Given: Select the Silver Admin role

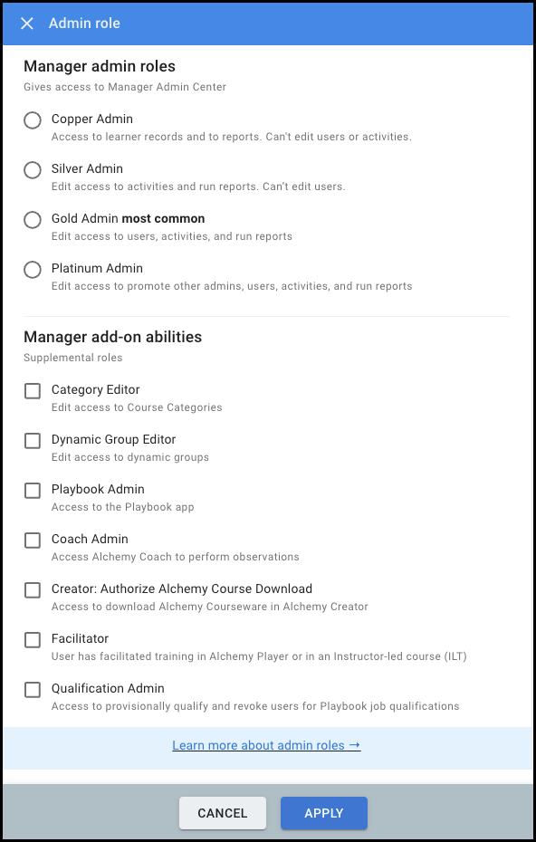Looking at the screenshot, I should click(x=32, y=169).
